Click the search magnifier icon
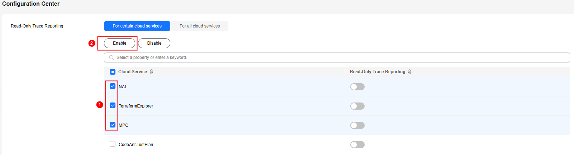The width and height of the screenshot is (574, 155). (112, 57)
